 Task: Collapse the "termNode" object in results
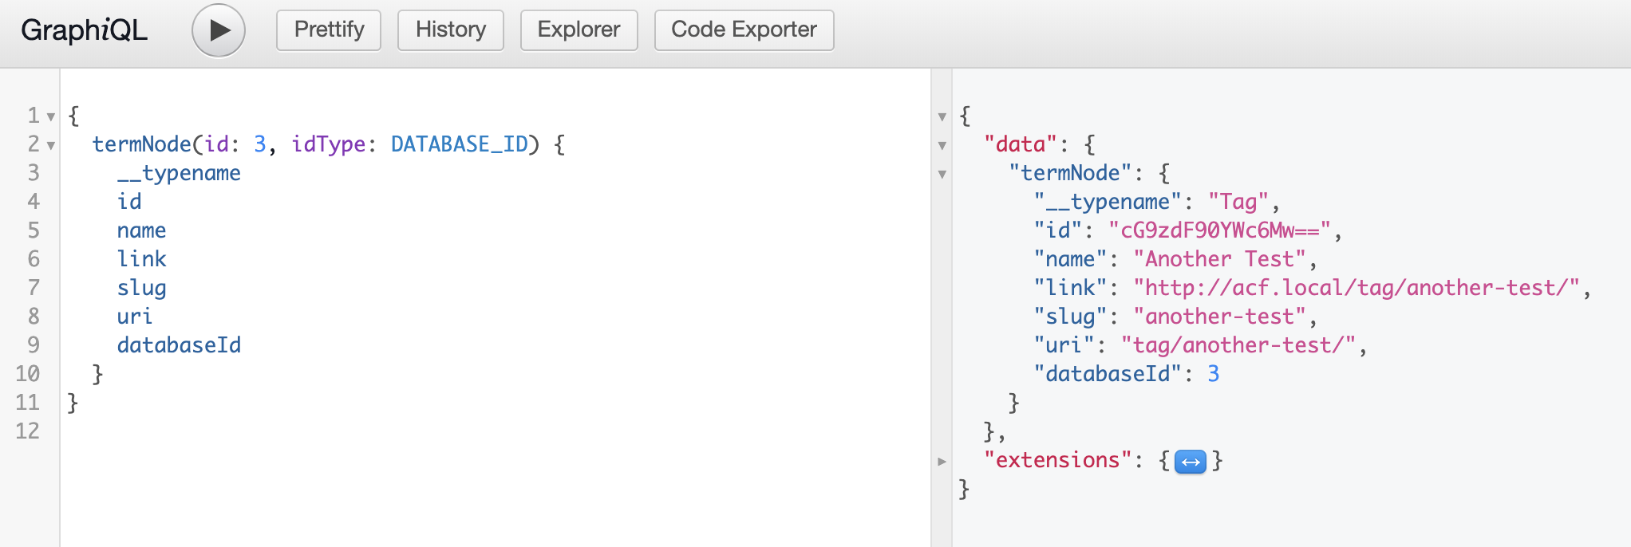pos(942,175)
